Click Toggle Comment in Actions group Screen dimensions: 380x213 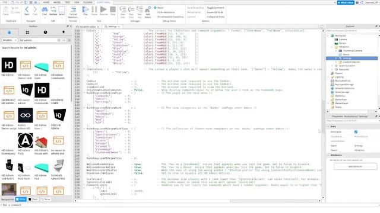pyautogui.click(x=216, y=8)
